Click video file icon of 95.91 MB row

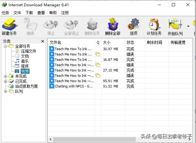point(52,81)
